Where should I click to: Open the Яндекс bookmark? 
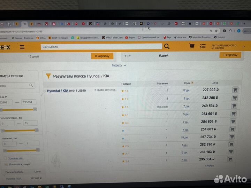[x=130, y=37]
